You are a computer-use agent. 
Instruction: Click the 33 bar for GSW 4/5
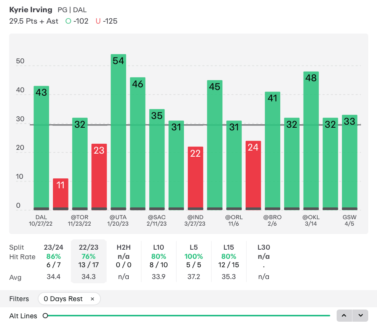click(350, 162)
